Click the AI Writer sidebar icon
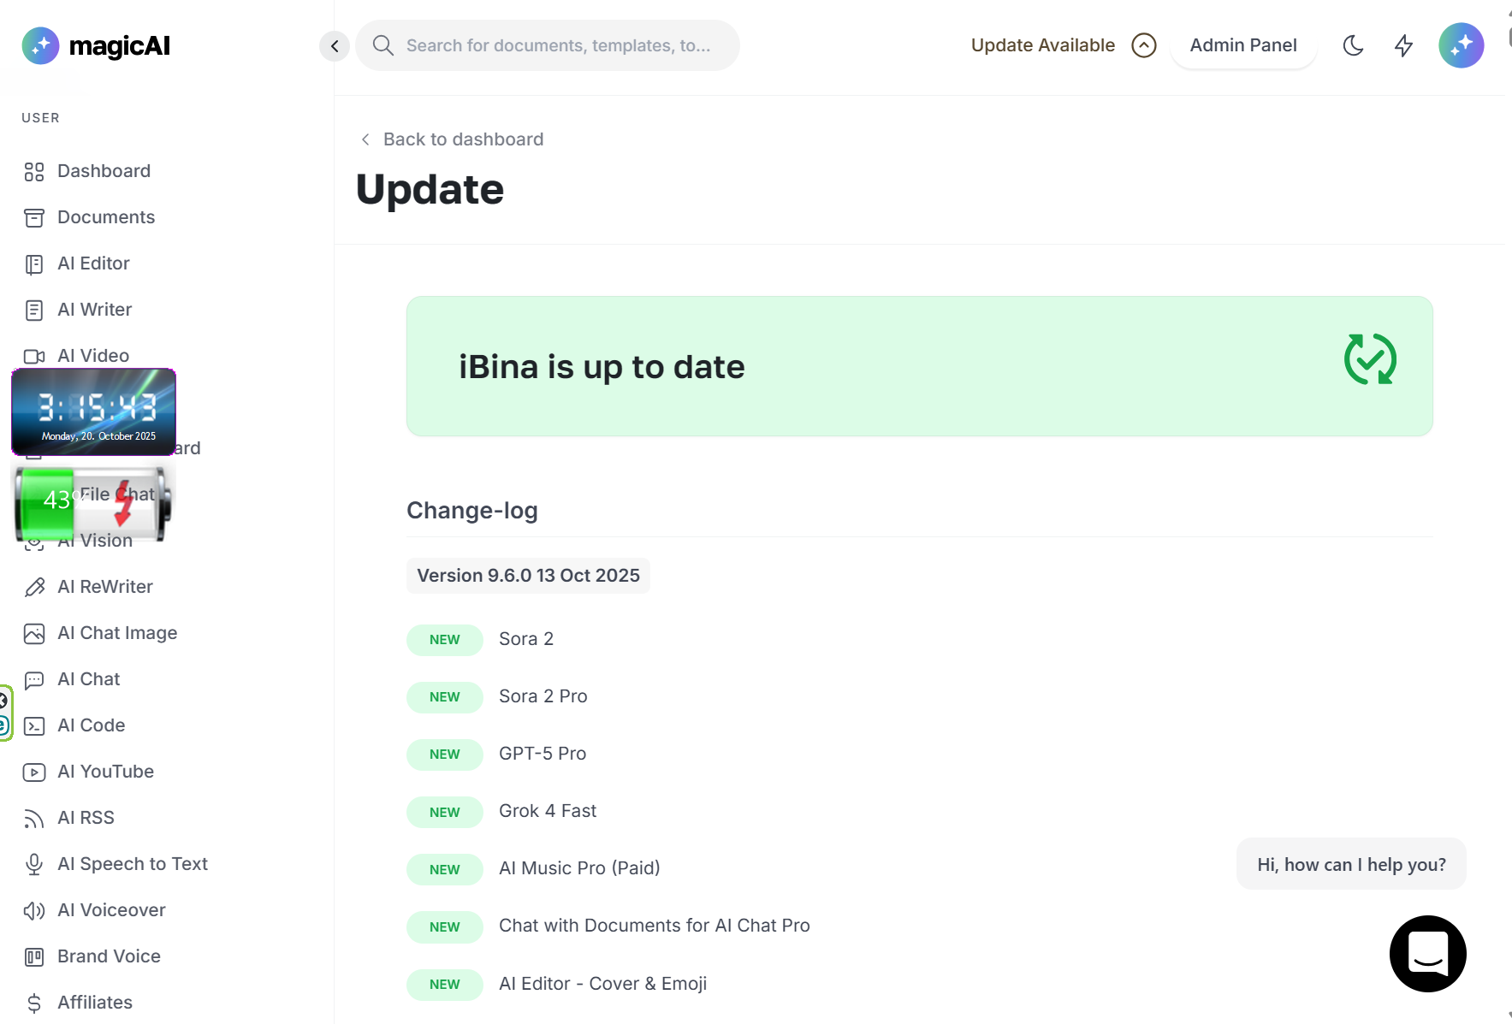The width and height of the screenshot is (1512, 1024). point(34,311)
